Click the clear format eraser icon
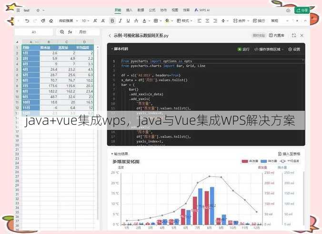Screen dimensions: 322x234 click(51, 21)
